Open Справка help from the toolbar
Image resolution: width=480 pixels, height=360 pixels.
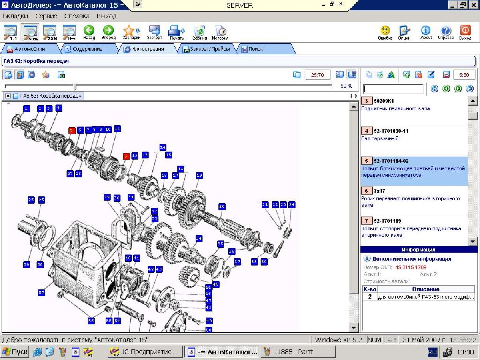coord(446,32)
